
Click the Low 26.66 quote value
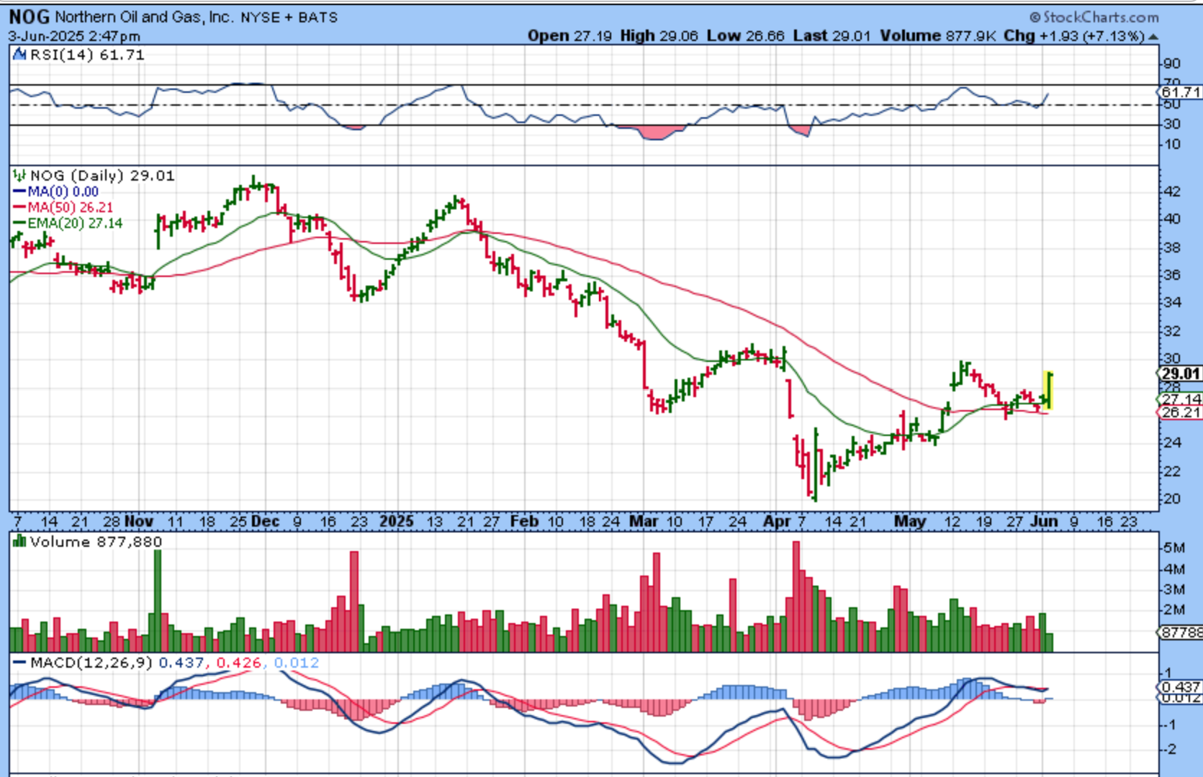(x=746, y=36)
